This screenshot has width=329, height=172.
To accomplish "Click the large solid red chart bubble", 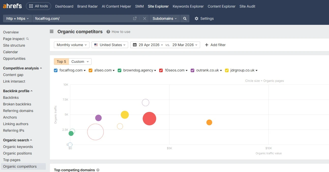I will pos(149,119).
